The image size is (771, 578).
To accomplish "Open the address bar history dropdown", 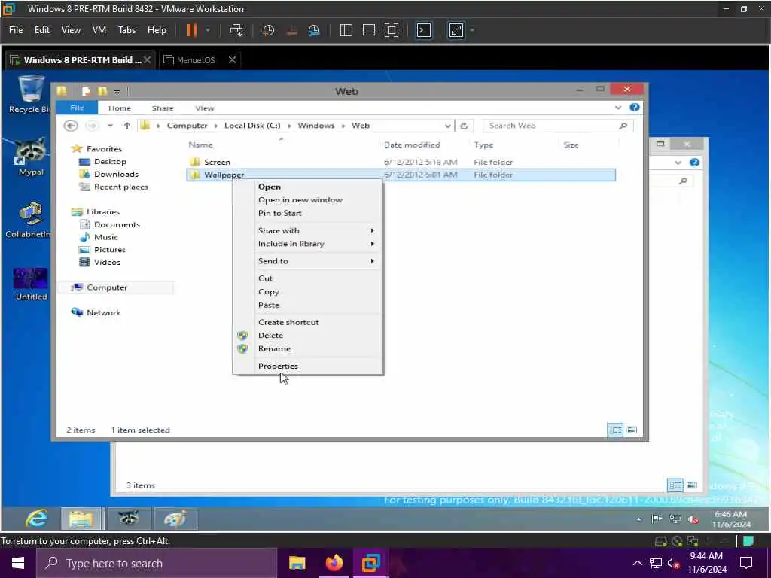I will (447, 126).
